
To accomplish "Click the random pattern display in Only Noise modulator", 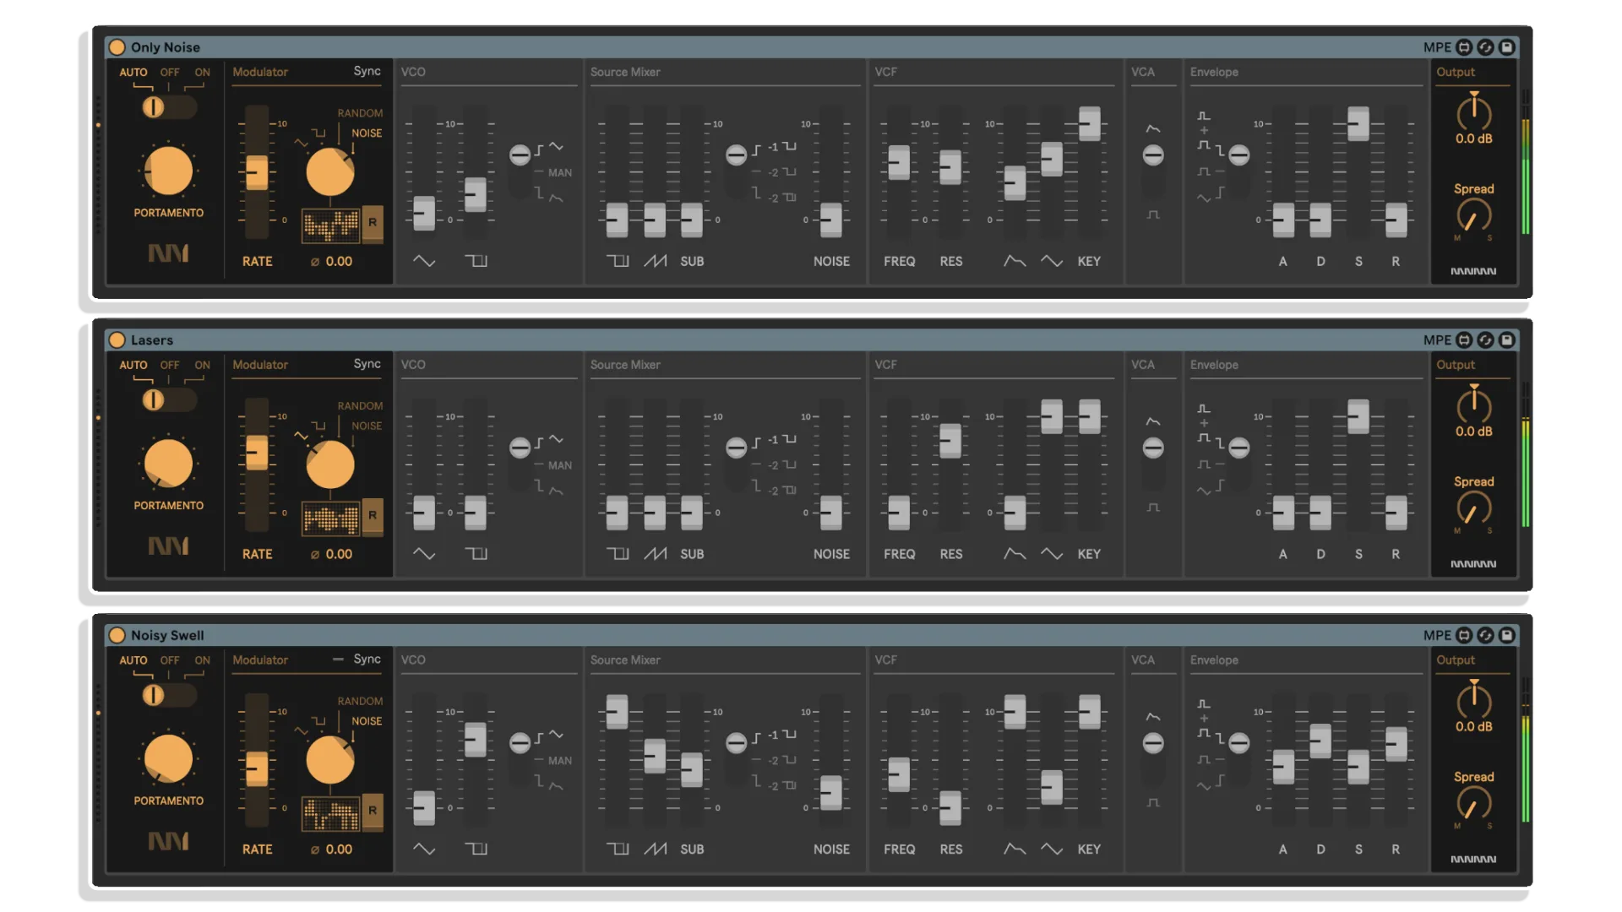I will 331,225.
